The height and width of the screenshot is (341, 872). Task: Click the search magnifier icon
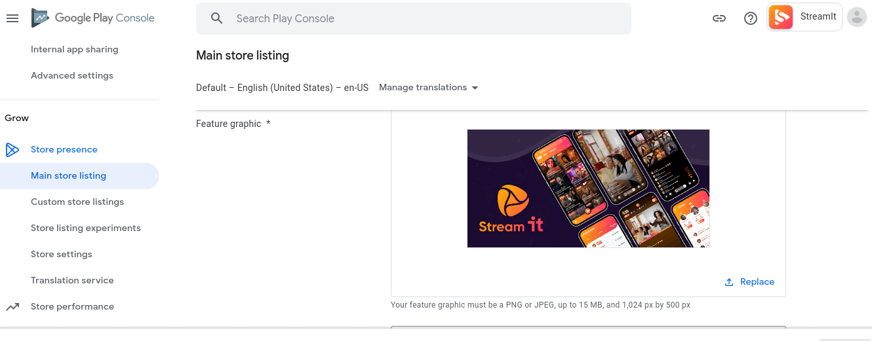click(217, 18)
